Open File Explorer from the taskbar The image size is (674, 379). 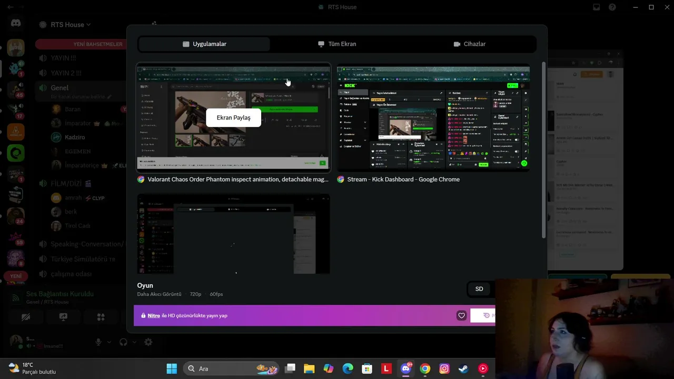pos(309,368)
